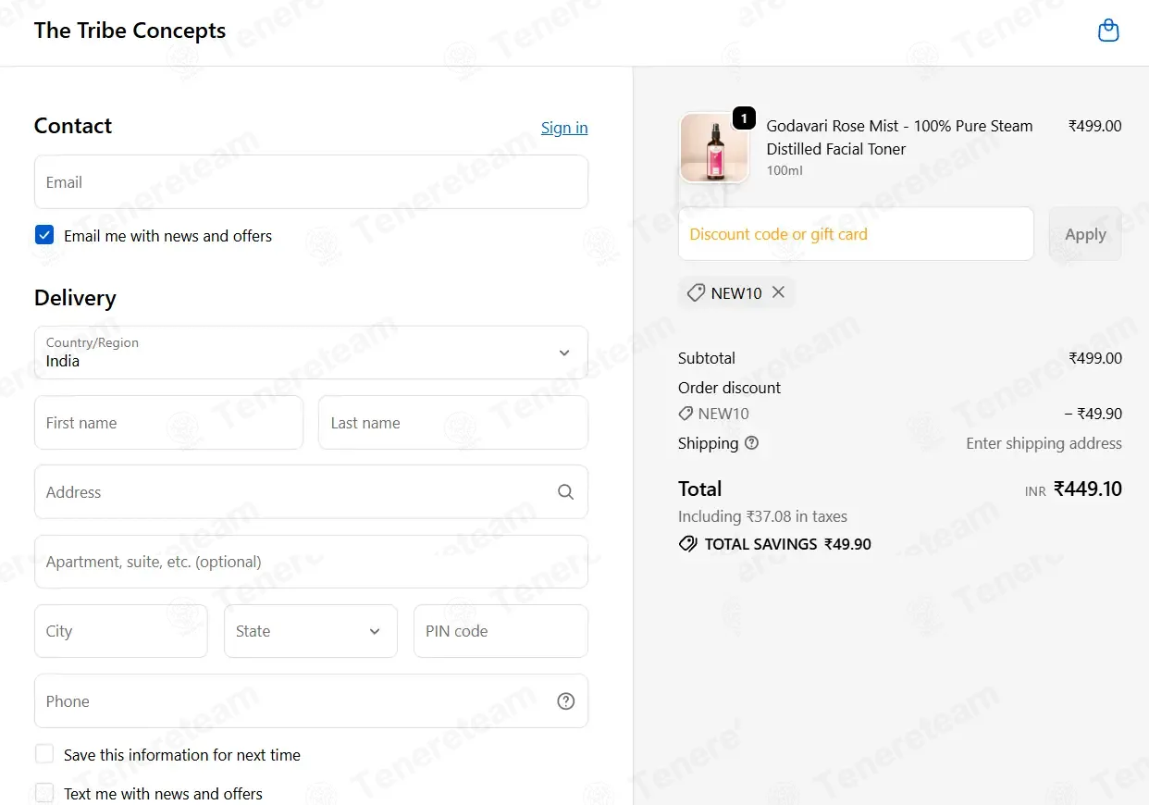This screenshot has height=805, width=1149.
Task: Focus the Phone input field
Action: pyautogui.click(x=311, y=701)
